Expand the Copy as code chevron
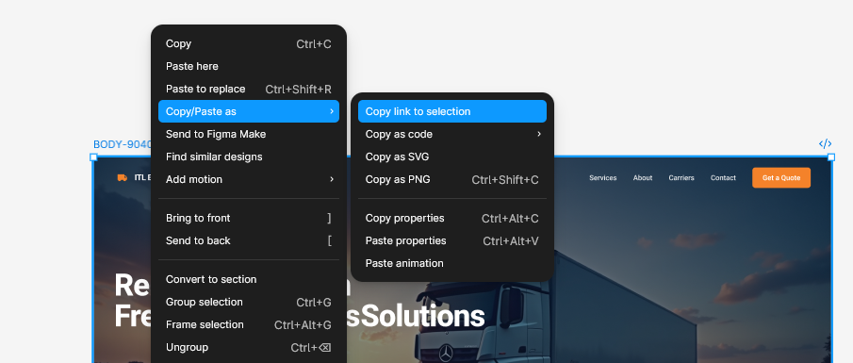 (538, 134)
